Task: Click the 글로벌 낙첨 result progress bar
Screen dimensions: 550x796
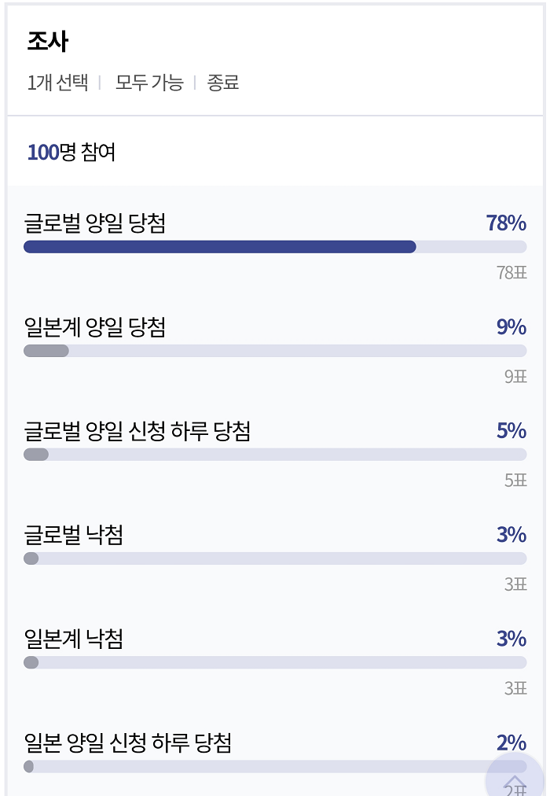Action: (x=275, y=558)
